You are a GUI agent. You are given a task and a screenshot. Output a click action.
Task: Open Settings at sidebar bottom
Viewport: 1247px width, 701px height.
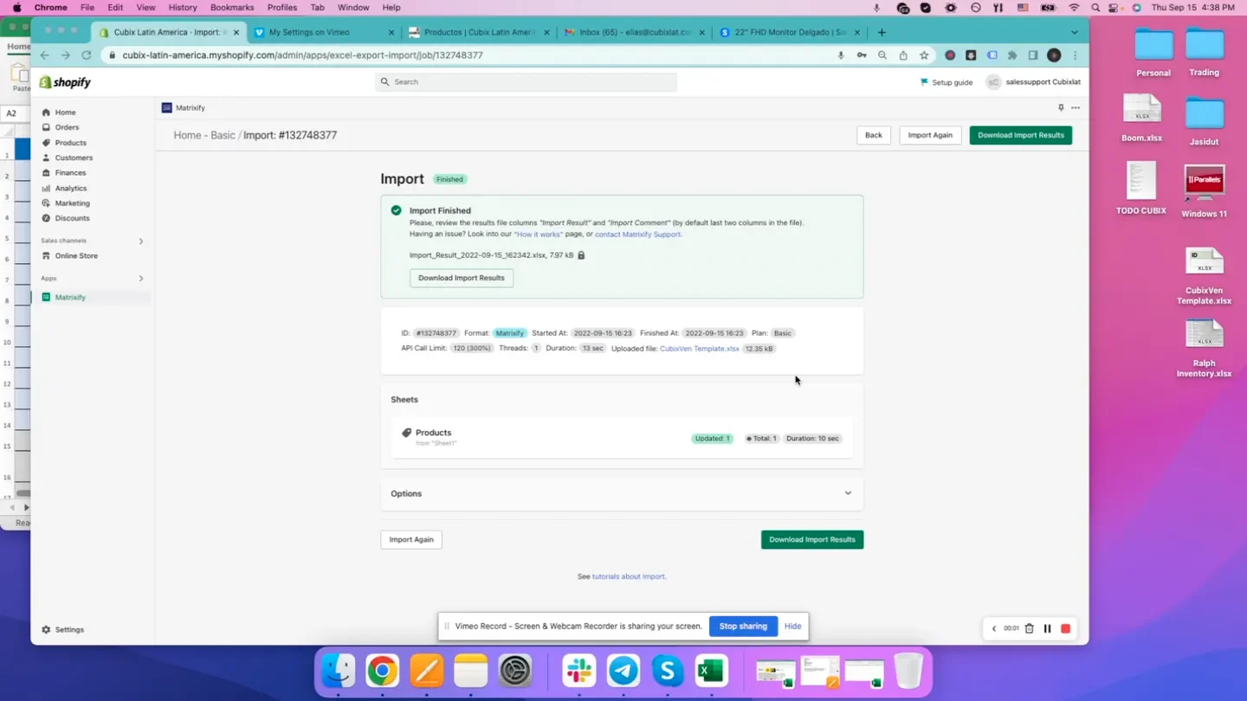point(69,630)
